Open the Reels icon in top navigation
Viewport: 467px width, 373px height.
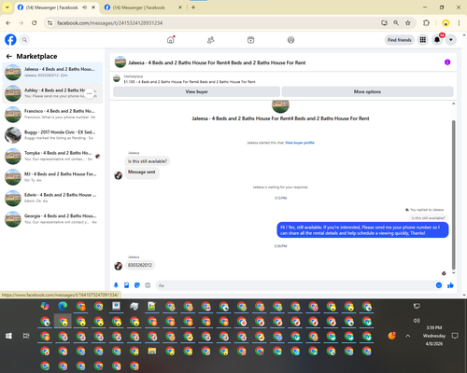tap(250, 40)
